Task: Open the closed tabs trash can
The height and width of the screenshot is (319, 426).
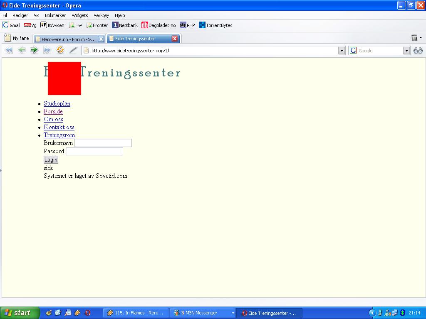Action: click(414, 38)
